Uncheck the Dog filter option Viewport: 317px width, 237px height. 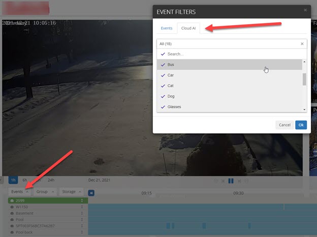(230, 96)
